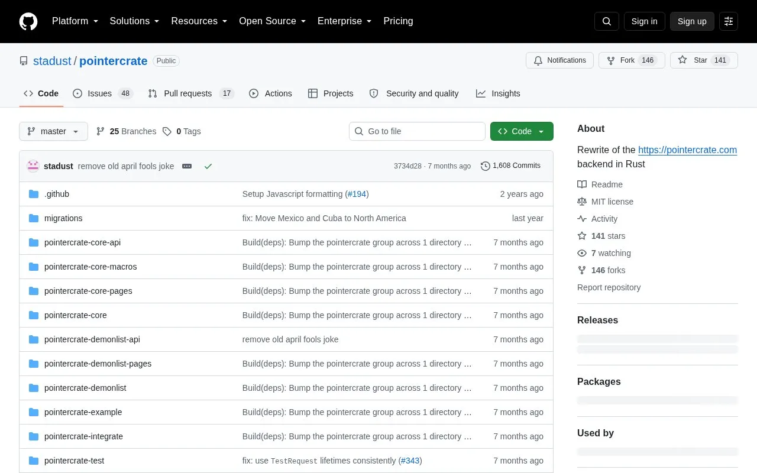
Task: Expand the commit message ellipsis button
Action: [x=187, y=166]
